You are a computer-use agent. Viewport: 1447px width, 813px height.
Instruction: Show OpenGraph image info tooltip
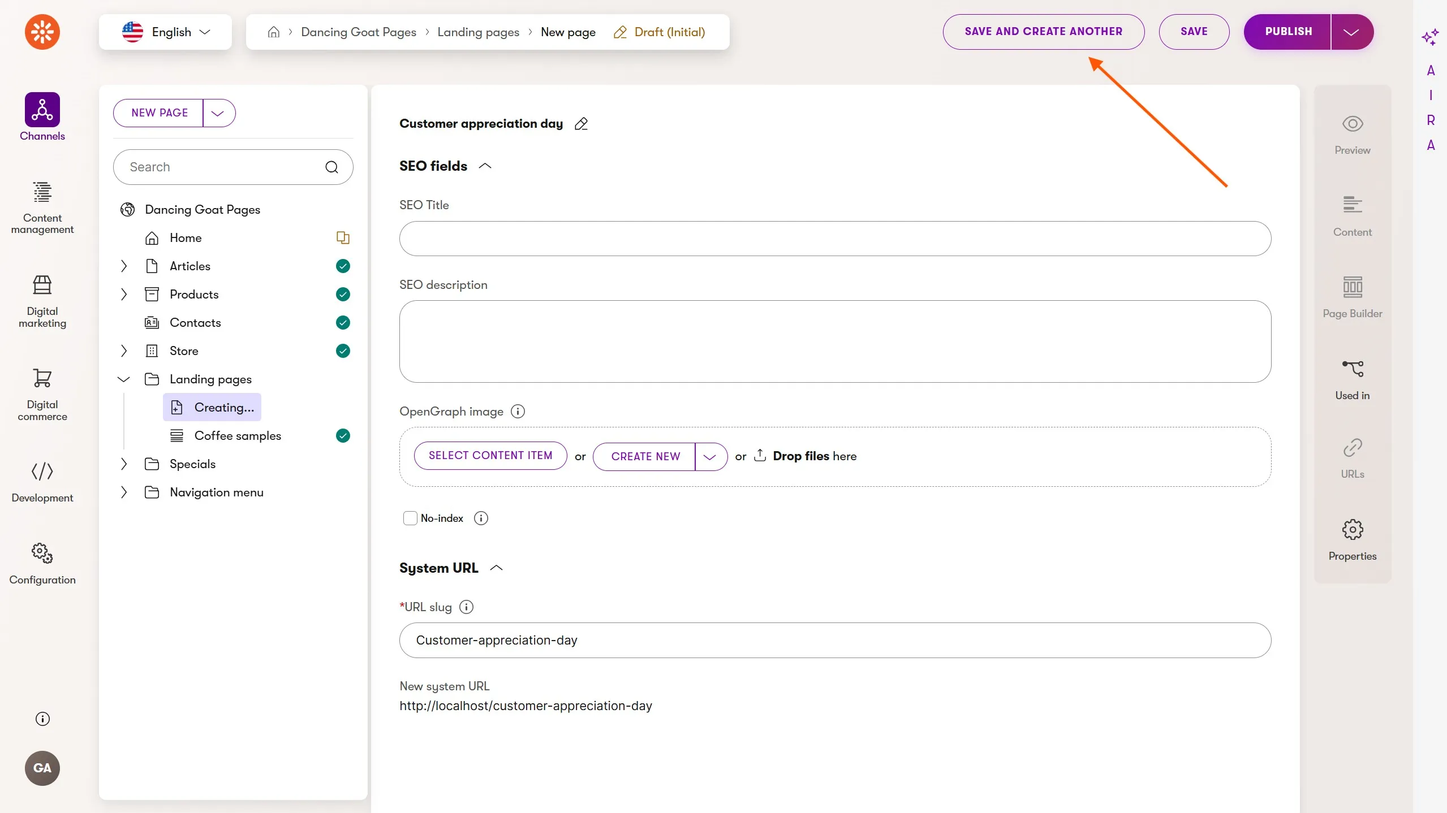[518, 412]
